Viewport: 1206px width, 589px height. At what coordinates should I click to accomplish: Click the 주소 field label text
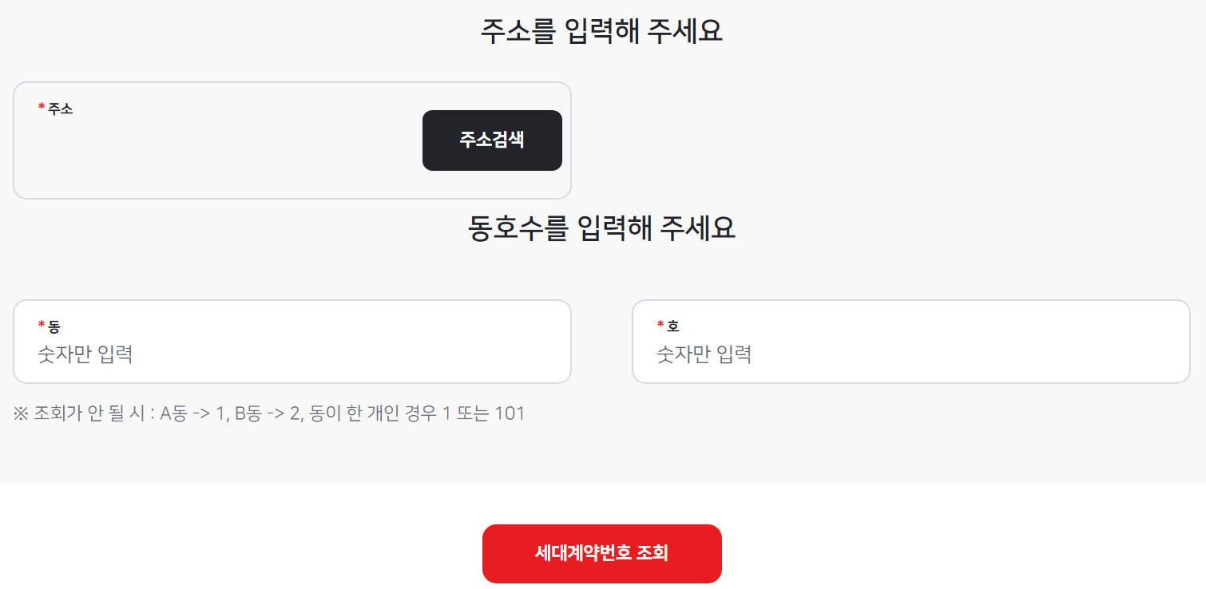(x=60, y=109)
